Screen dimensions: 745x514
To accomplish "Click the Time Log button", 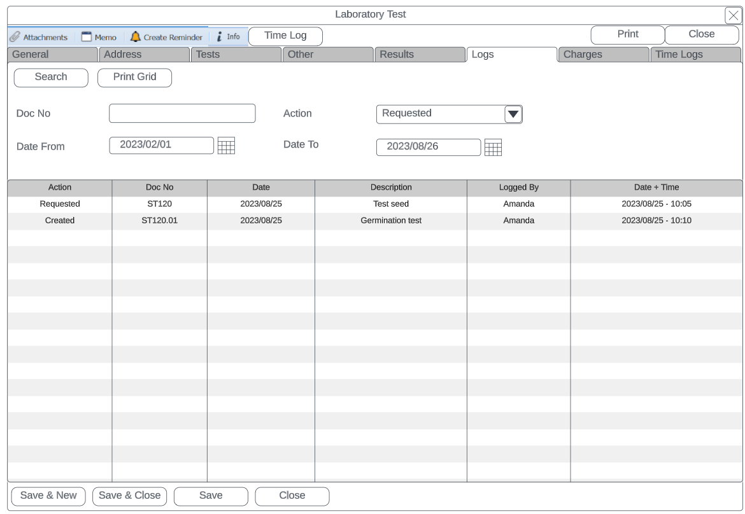I will tap(285, 36).
